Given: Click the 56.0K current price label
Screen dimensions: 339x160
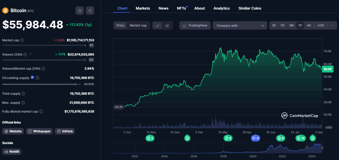Looking at the screenshot, I should click(x=328, y=69).
